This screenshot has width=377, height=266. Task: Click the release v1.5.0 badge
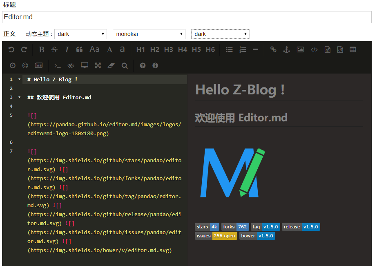pyautogui.click(x=301, y=227)
